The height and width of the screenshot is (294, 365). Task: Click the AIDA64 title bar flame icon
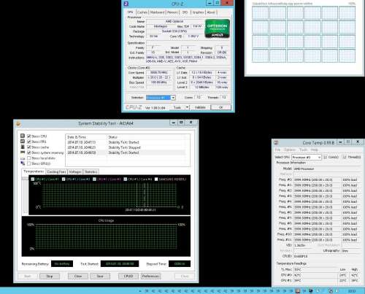click(x=18, y=123)
